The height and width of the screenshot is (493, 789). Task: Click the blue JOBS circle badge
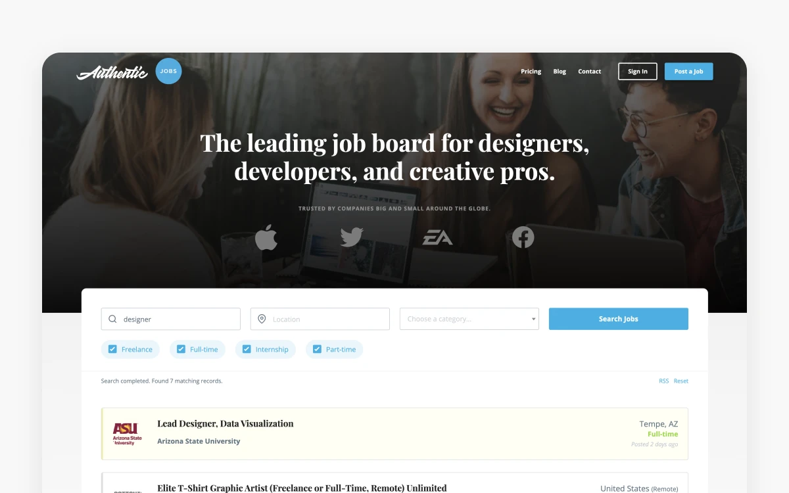pyautogui.click(x=168, y=71)
